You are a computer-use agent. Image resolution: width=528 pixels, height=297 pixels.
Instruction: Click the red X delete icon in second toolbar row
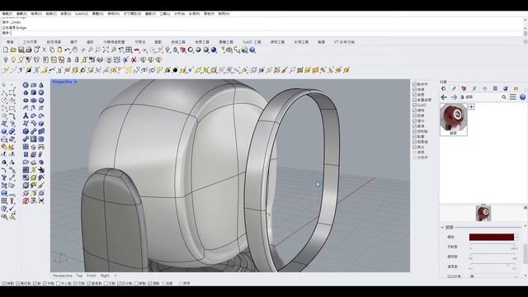pos(134,60)
